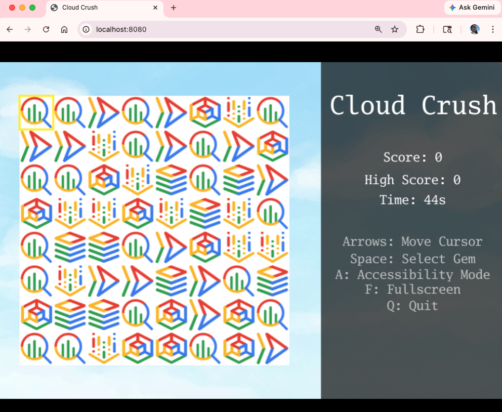The width and height of the screenshot is (502, 412).
Task: Go back using the browser back arrow
Action: click(x=10, y=29)
